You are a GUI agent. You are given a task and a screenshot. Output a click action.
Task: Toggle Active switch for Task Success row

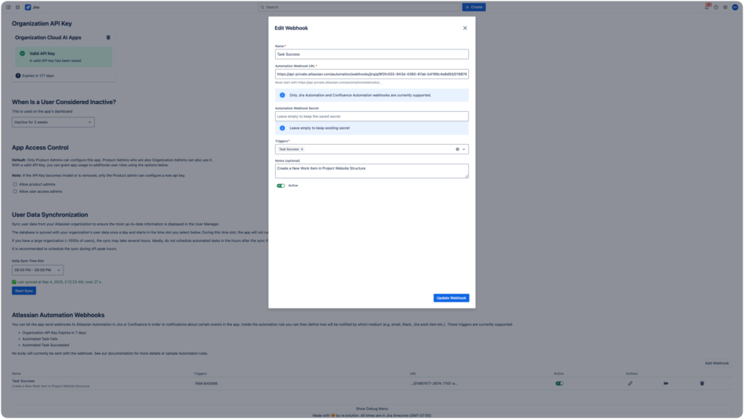click(x=560, y=384)
